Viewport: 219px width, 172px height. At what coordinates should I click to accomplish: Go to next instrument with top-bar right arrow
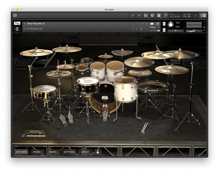point(139,16)
